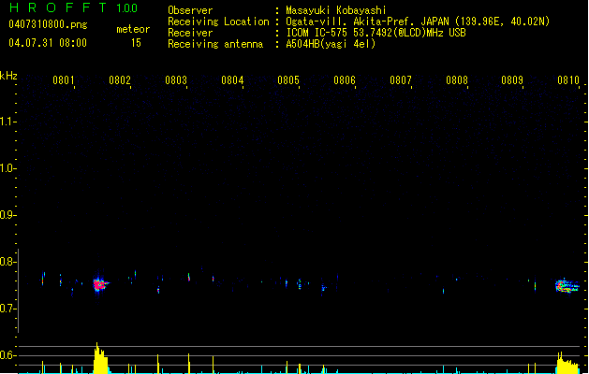Click the 'Receiver' field label

(x=190, y=33)
